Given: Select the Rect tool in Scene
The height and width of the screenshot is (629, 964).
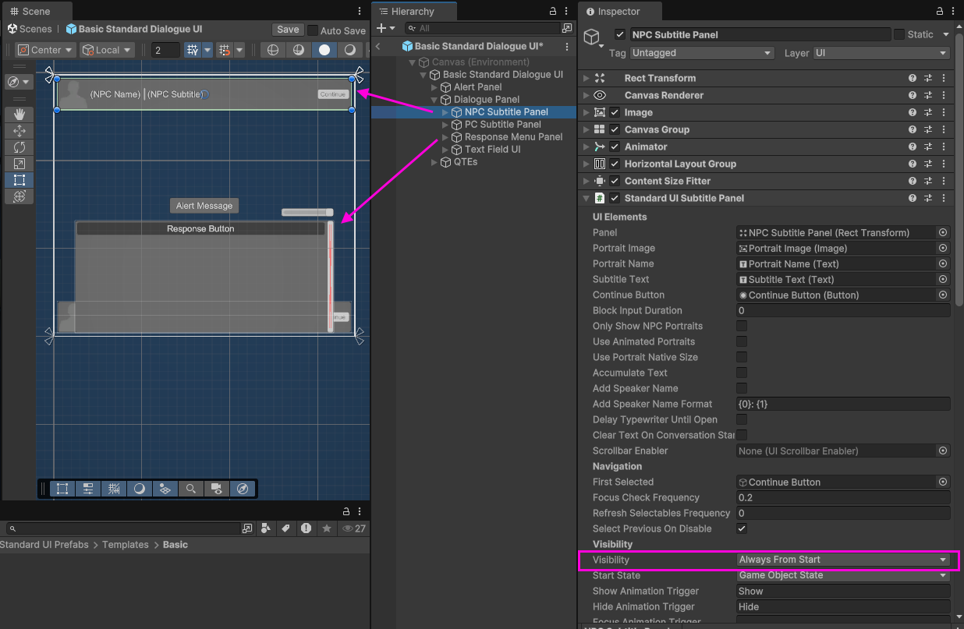Looking at the screenshot, I should pyautogui.click(x=19, y=180).
